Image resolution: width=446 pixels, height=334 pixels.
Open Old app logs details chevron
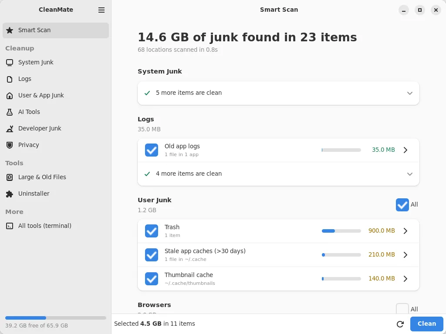[x=405, y=150]
